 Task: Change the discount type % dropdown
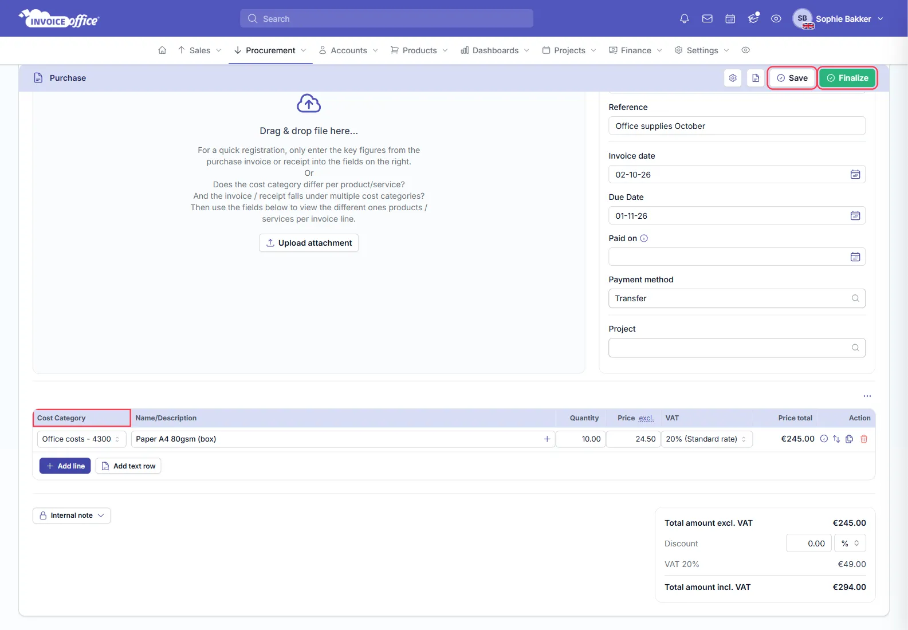(x=850, y=544)
